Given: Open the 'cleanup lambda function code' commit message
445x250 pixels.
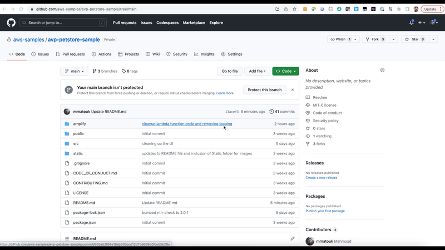Looking at the screenshot, I should 187,124.
